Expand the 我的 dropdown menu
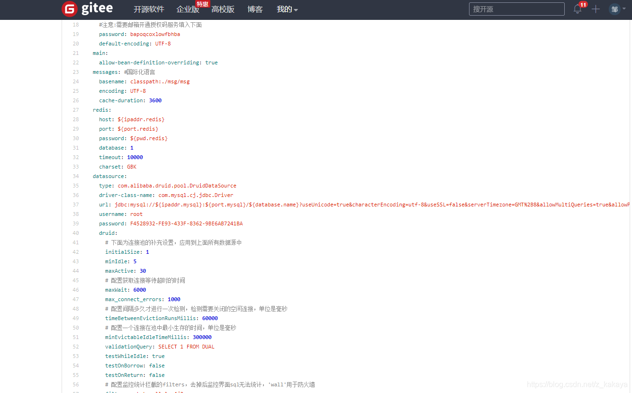The height and width of the screenshot is (393, 632). click(x=287, y=9)
